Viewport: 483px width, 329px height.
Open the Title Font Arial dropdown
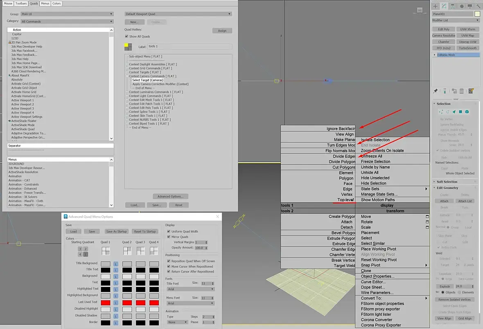click(x=190, y=289)
